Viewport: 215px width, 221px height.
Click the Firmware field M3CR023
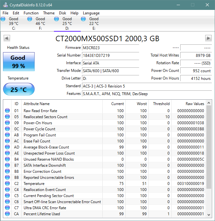tap(110, 48)
